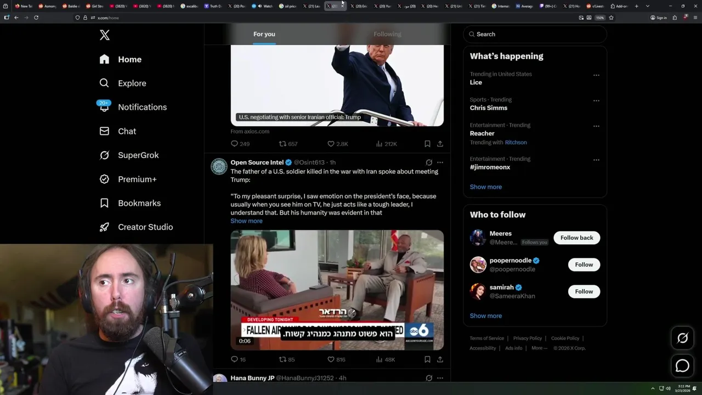Open Hana Bunny JP profile name

[252, 378]
